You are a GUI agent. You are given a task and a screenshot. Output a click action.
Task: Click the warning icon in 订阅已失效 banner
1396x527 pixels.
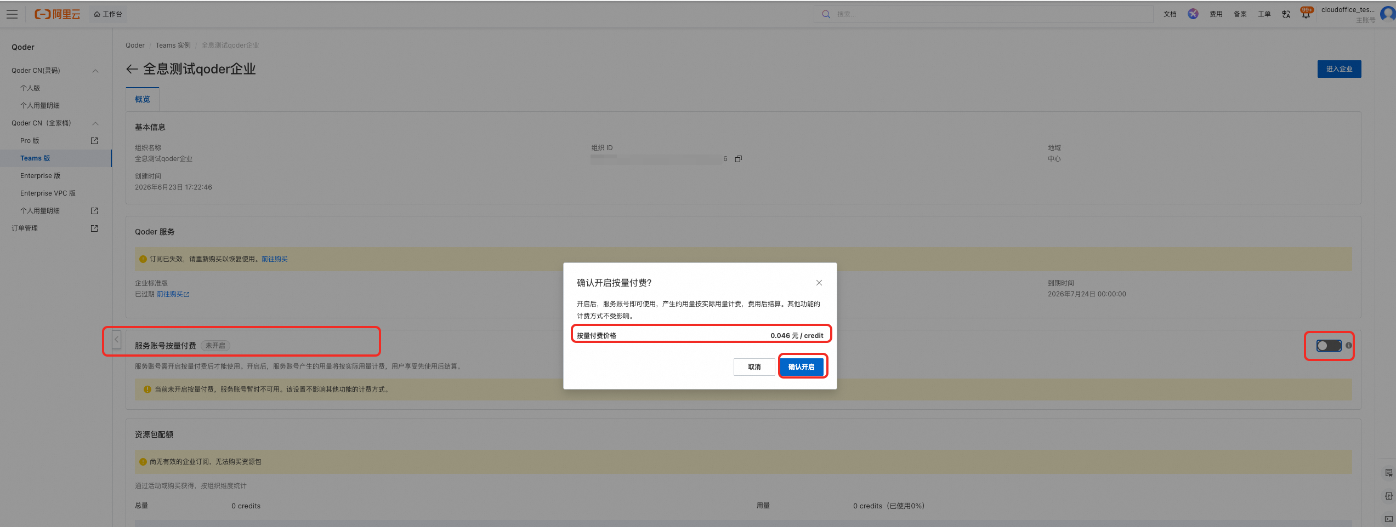(x=143, y=259)
